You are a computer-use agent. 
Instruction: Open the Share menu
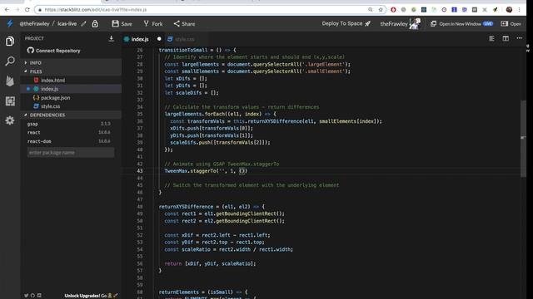(x=184, y=24)
